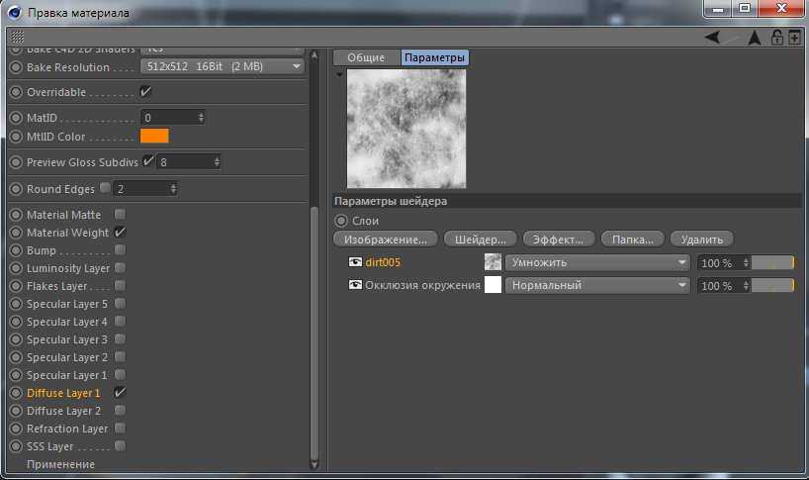The height and width of the screenshot is (480, 809).
Task: Click the back arrow navigation icon
Action: click(x=712, y=38)
